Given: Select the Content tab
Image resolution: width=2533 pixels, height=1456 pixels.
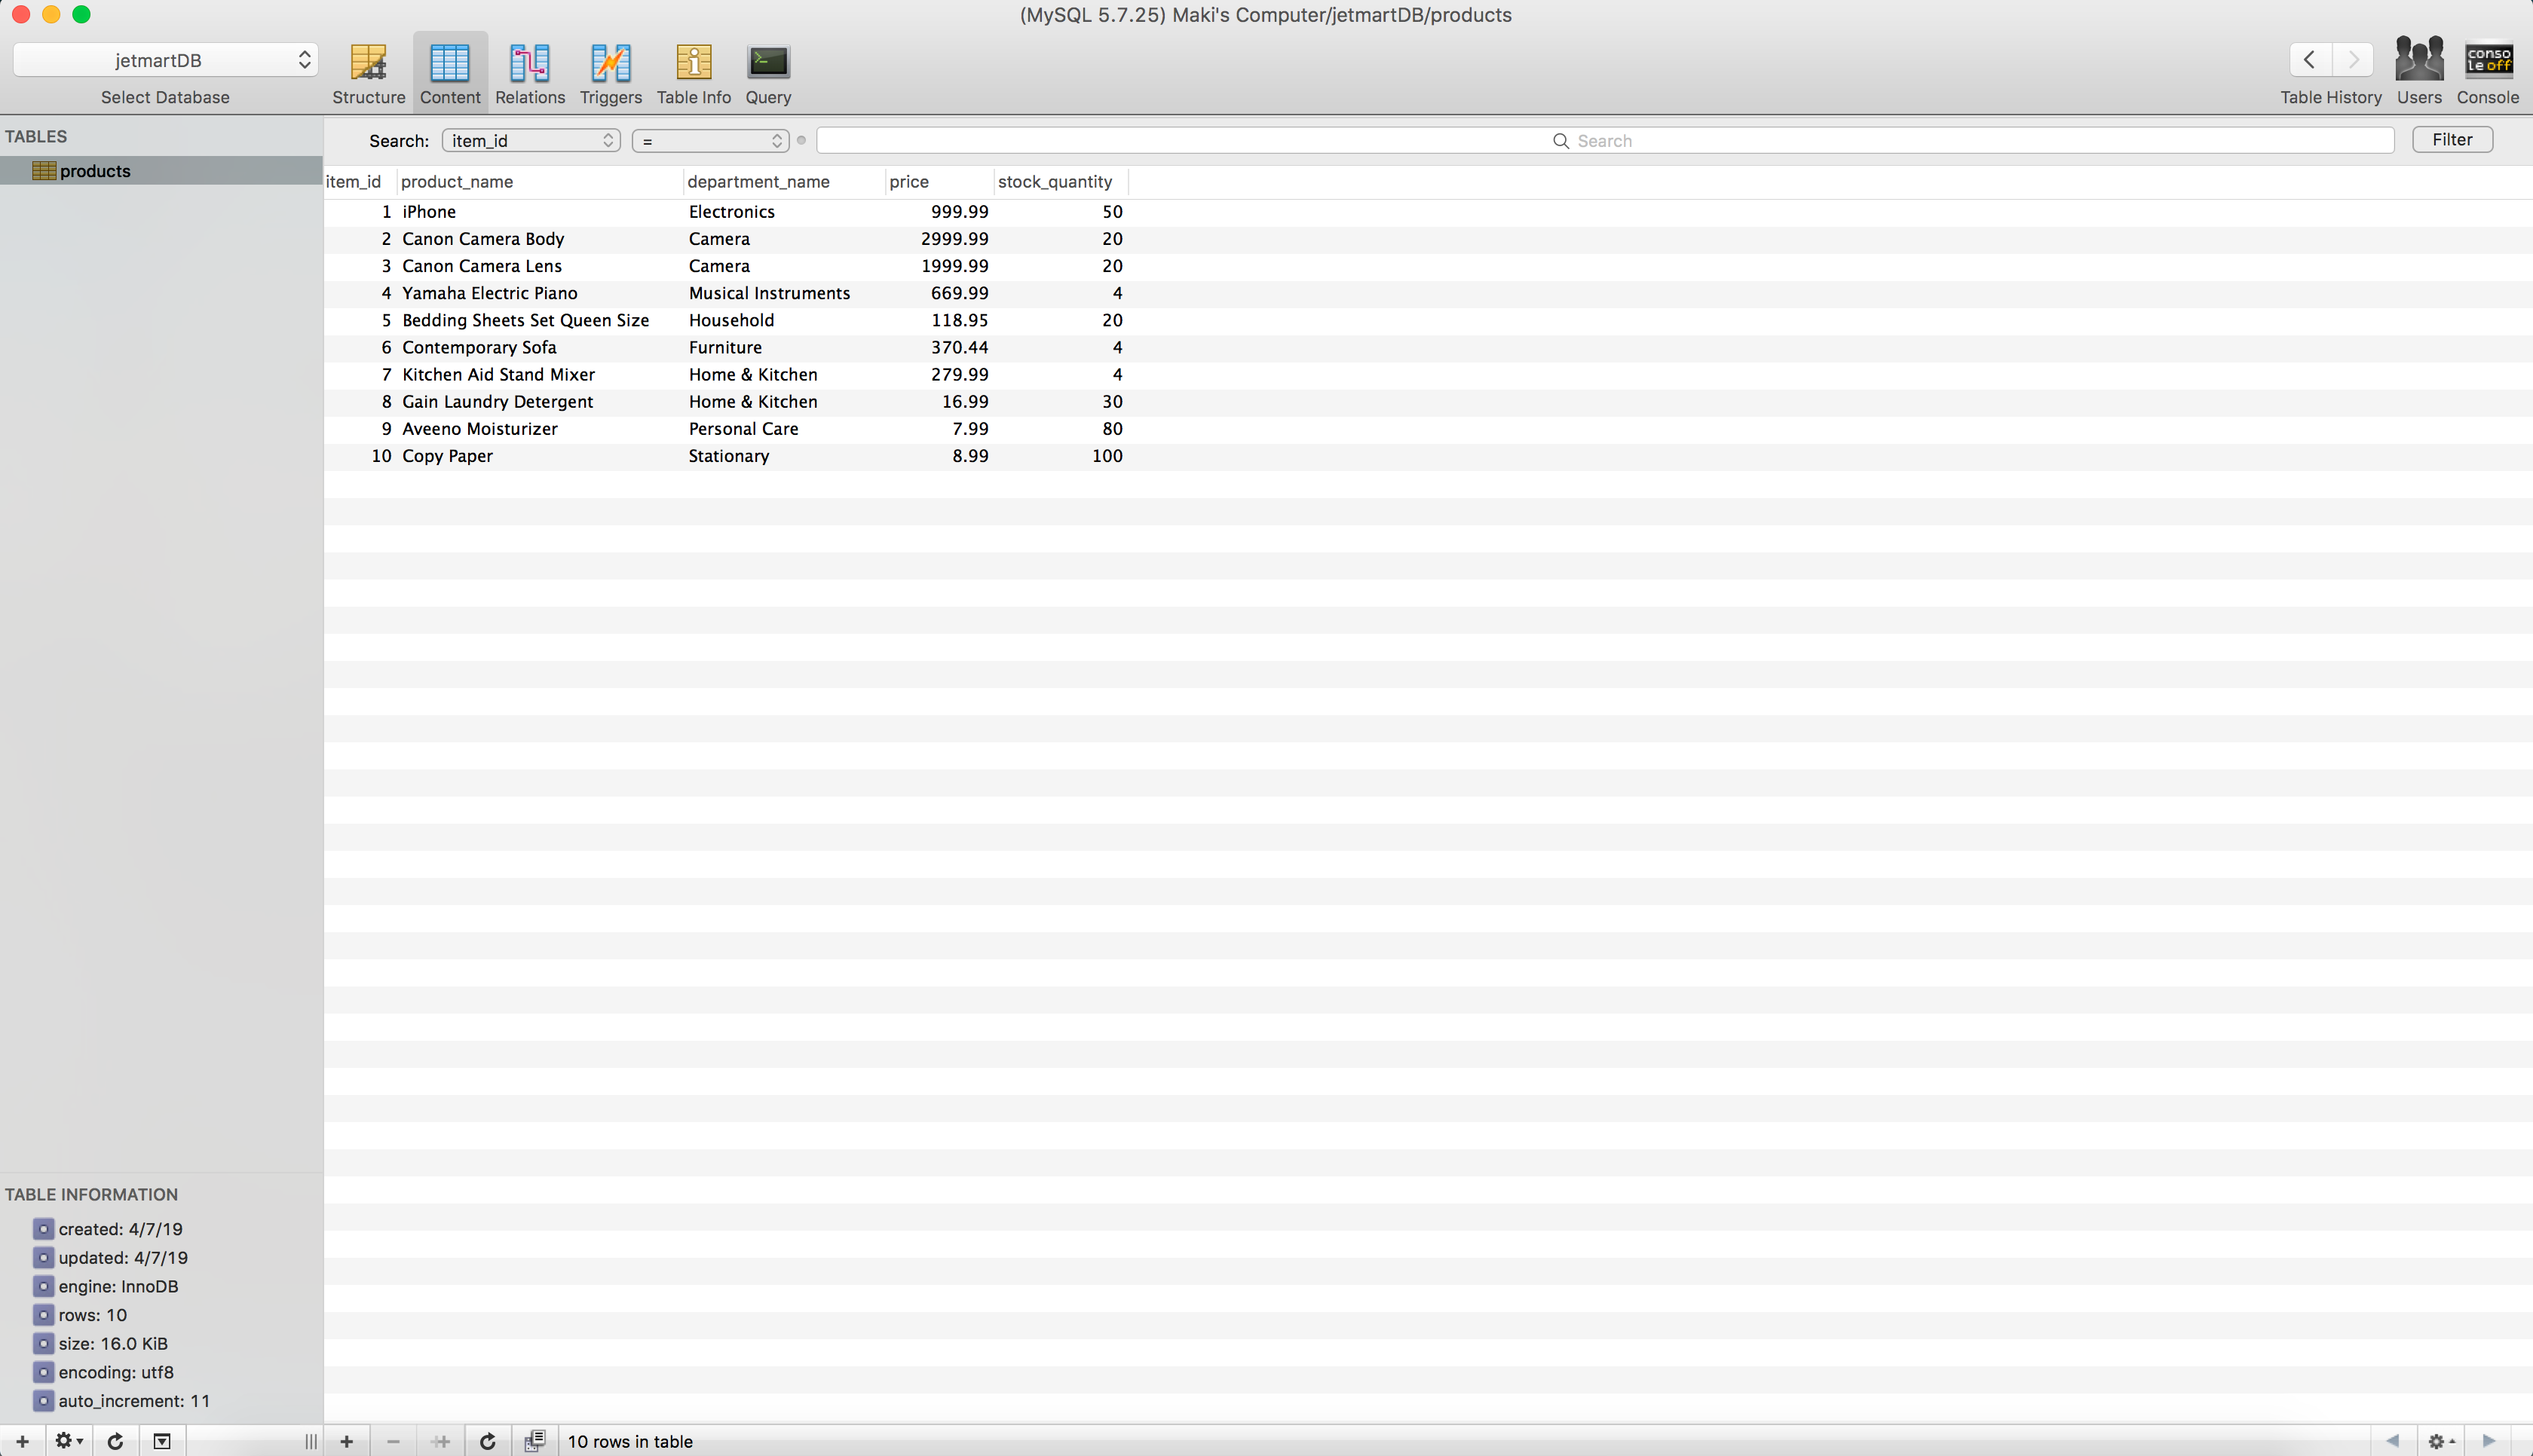Looking at the screenshot, I should [450, 72].
